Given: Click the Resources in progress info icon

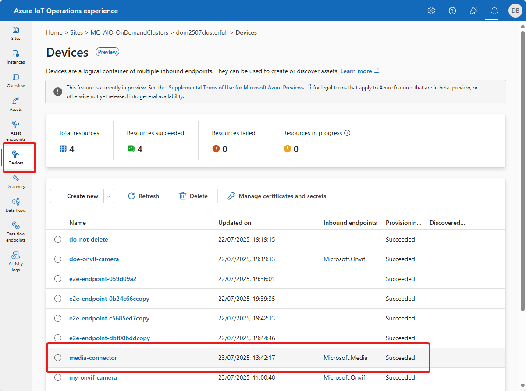Looking at the screenshot, I should [x=347, y=133].
